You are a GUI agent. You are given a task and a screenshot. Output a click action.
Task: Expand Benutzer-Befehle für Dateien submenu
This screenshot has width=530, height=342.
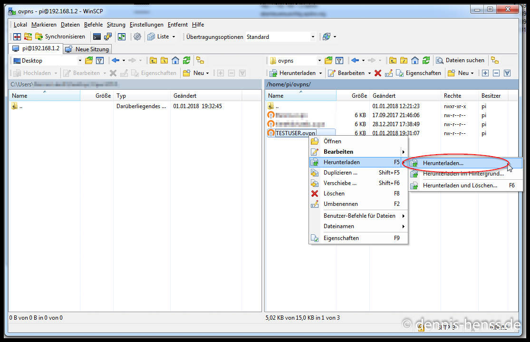click(358, 216)
